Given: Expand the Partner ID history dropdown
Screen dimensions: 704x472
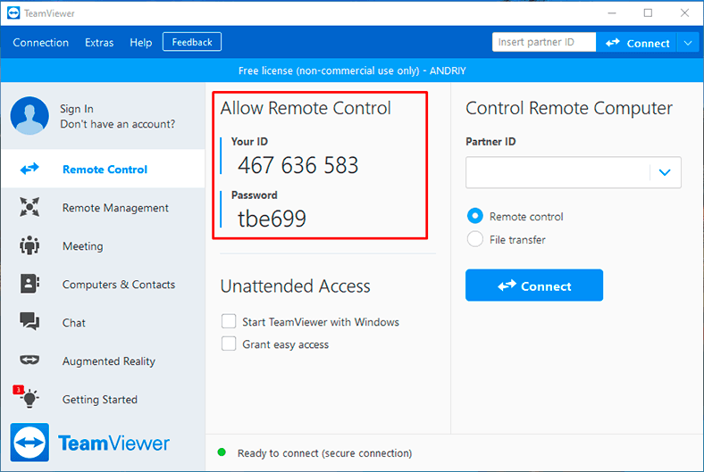Looking at the screenshot, I should [x=665, y=172].
